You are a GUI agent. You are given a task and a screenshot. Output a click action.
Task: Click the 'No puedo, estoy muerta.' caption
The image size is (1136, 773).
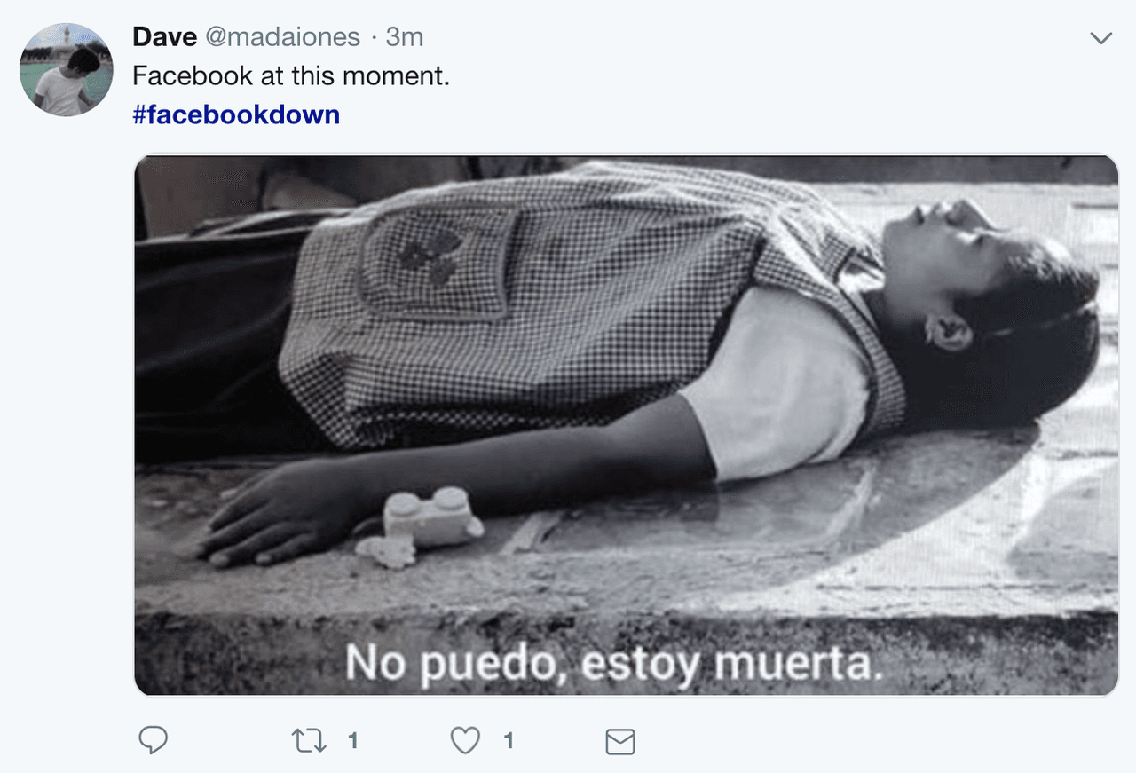pos(614,663)
